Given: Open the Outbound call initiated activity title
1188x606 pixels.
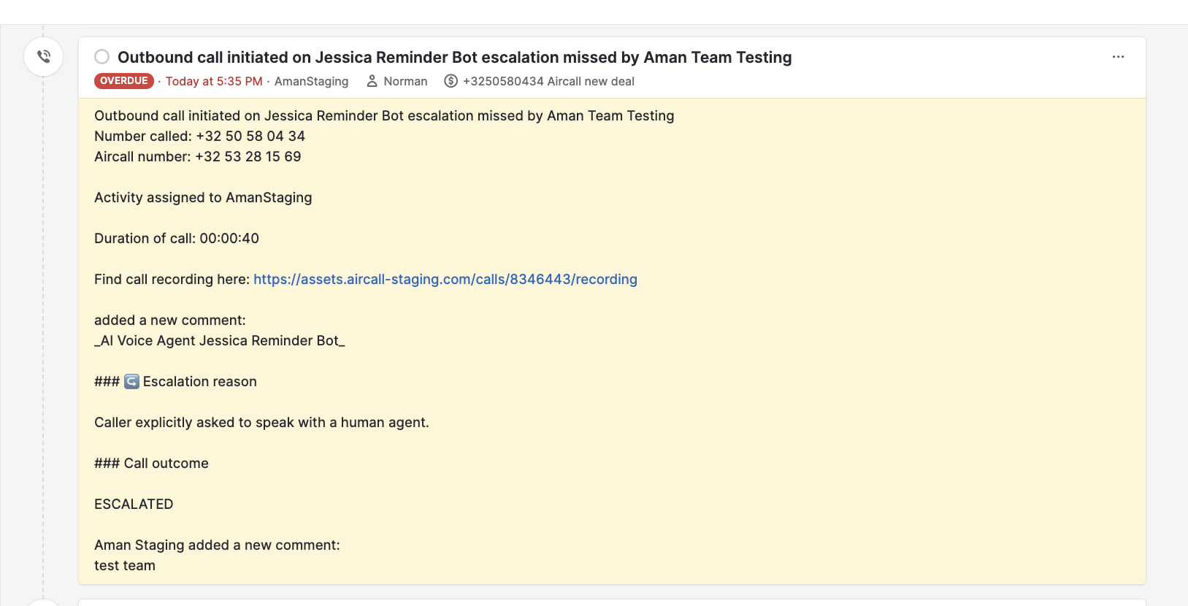Looking at the screenshot, I should pos(454,57).
